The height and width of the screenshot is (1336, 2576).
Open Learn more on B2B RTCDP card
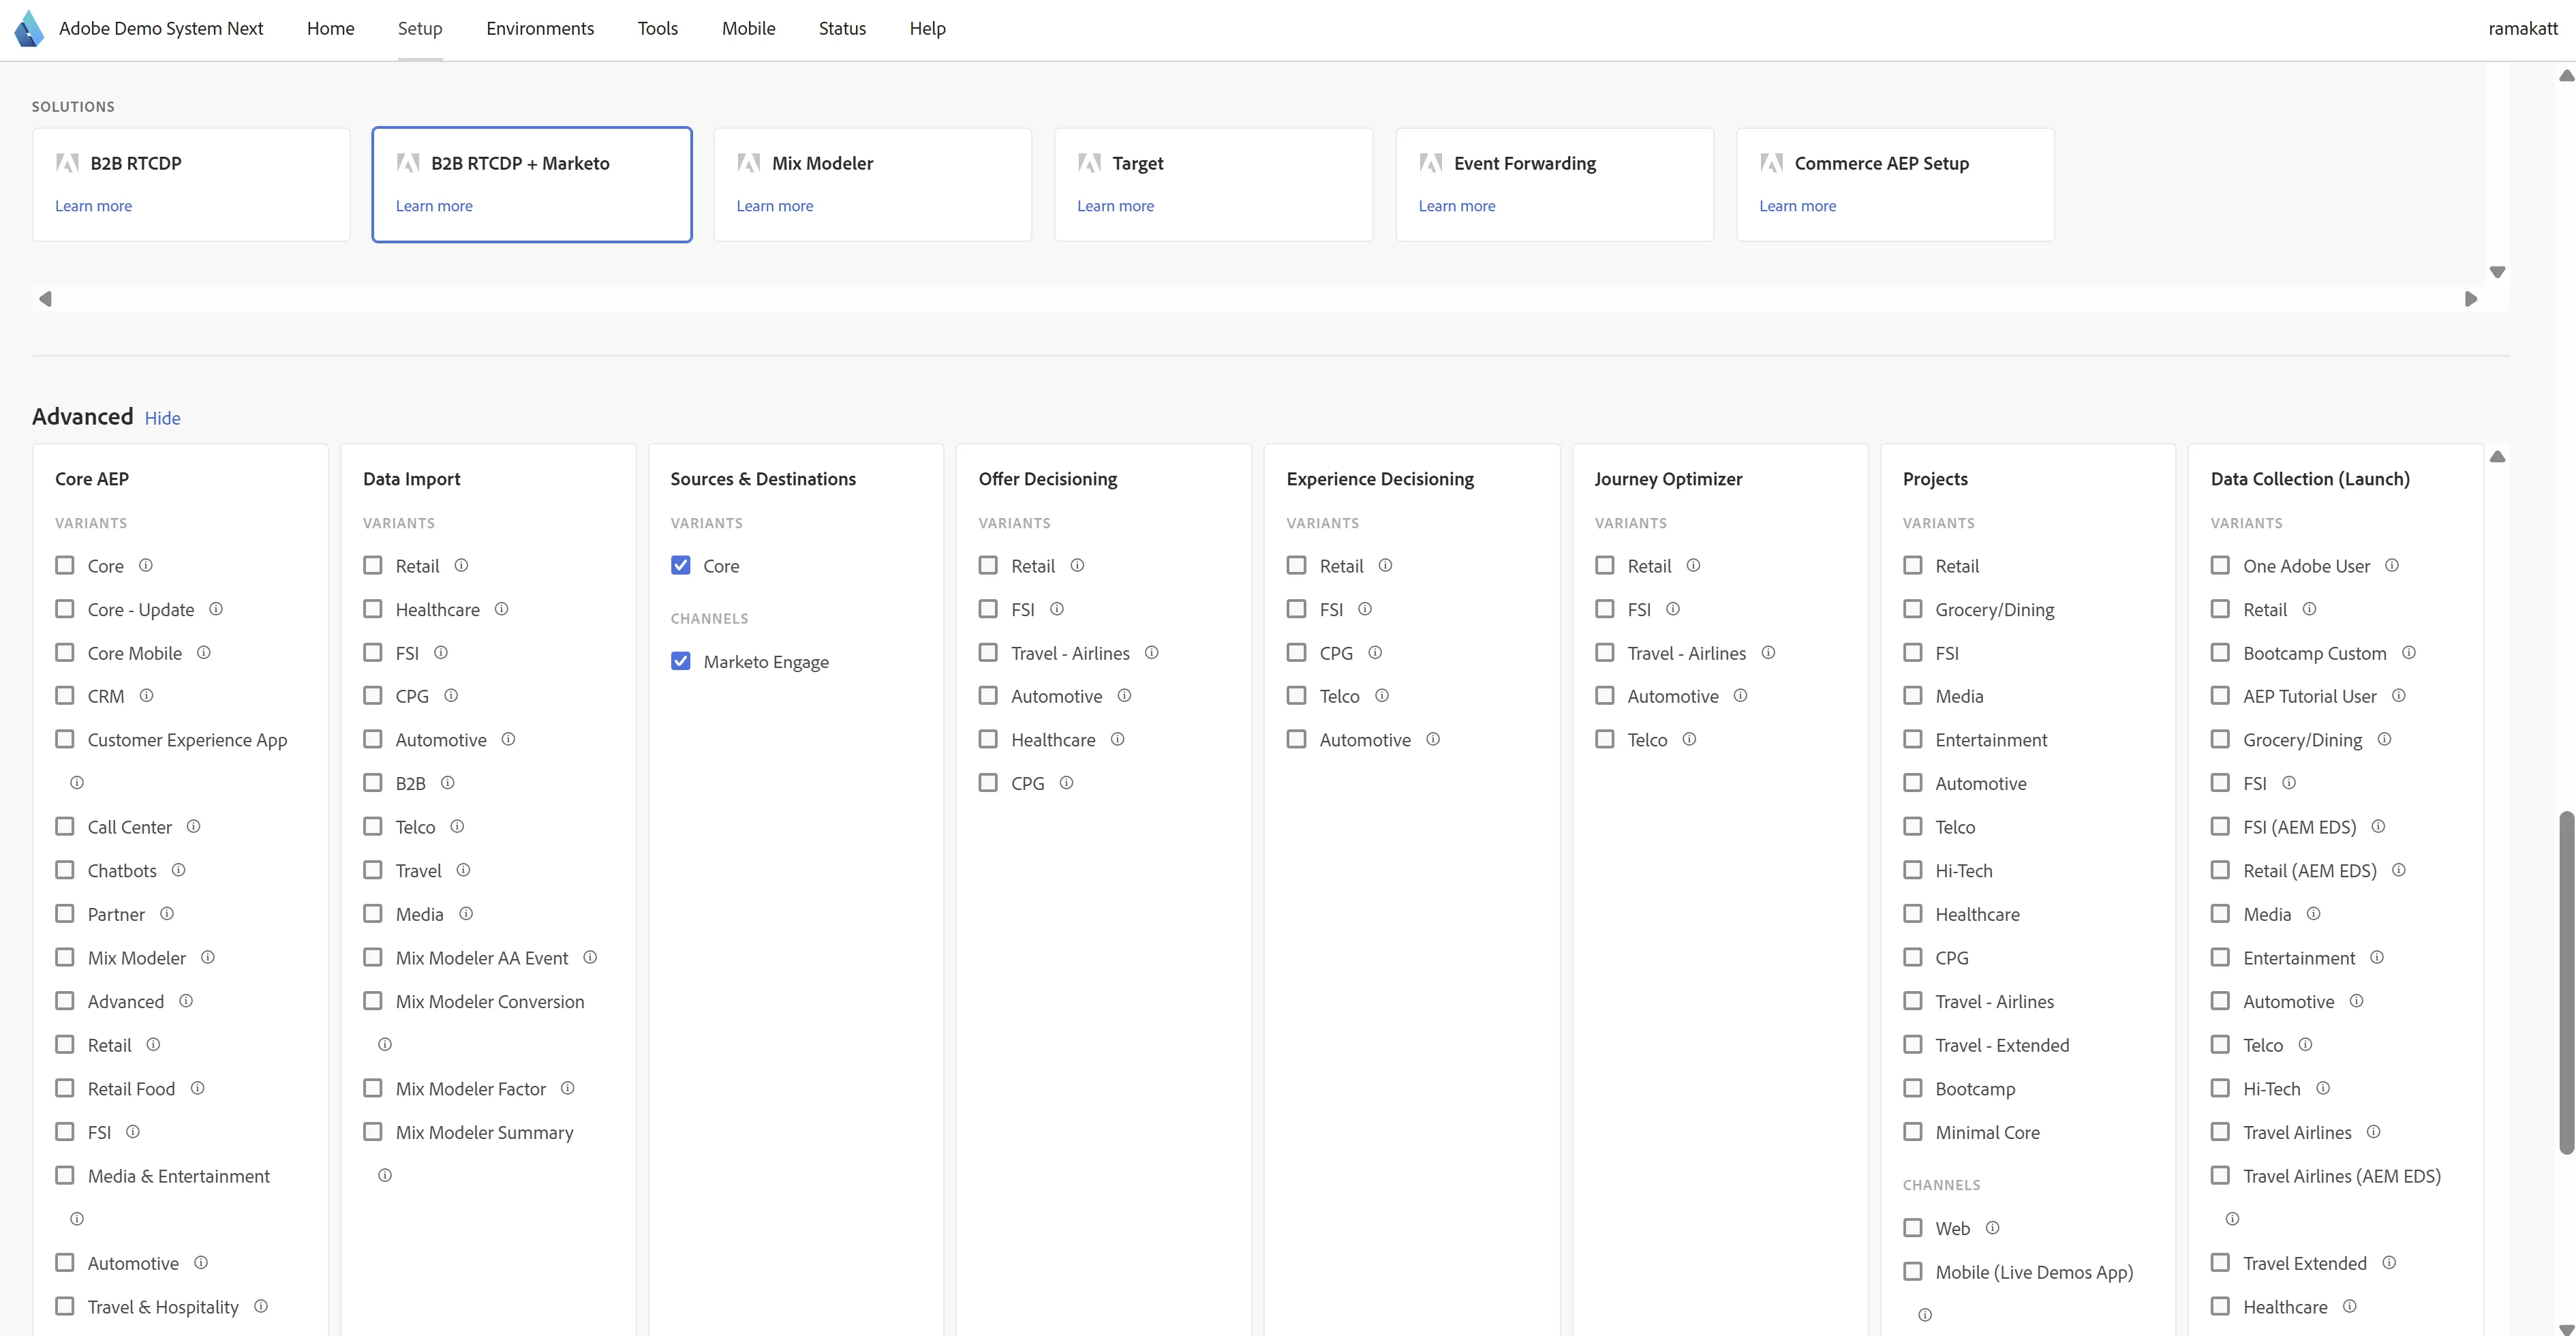94,206
